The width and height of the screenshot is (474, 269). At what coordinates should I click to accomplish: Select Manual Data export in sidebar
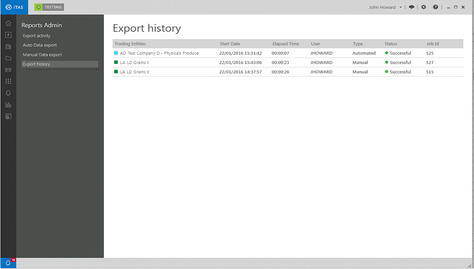pos(42,55)
